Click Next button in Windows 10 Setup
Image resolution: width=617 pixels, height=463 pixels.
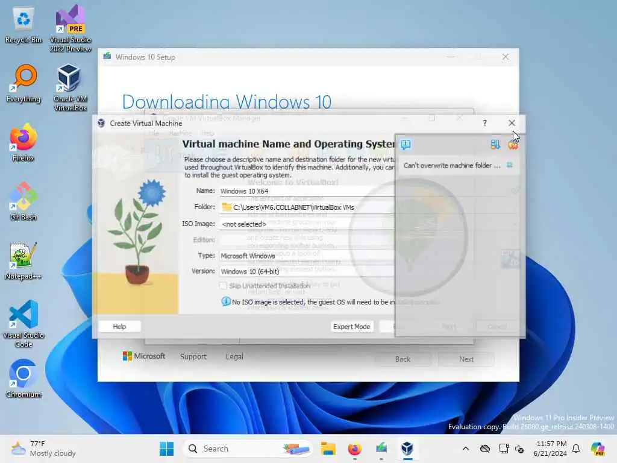pyautogui.click(x=466, y=359)
